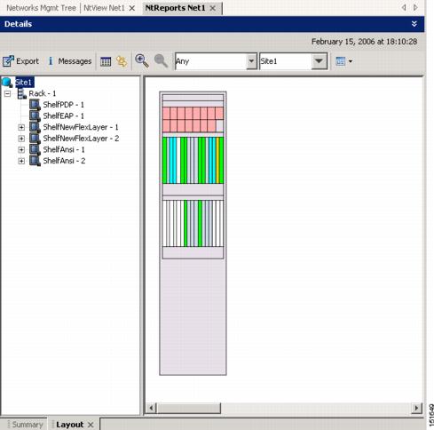Close the Layout tab
Viewport: 434px width, 430px height.
coord(91,425)
